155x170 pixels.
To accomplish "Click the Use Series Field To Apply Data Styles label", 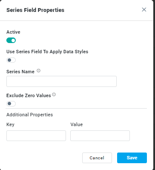I will (x=47, y=52).
